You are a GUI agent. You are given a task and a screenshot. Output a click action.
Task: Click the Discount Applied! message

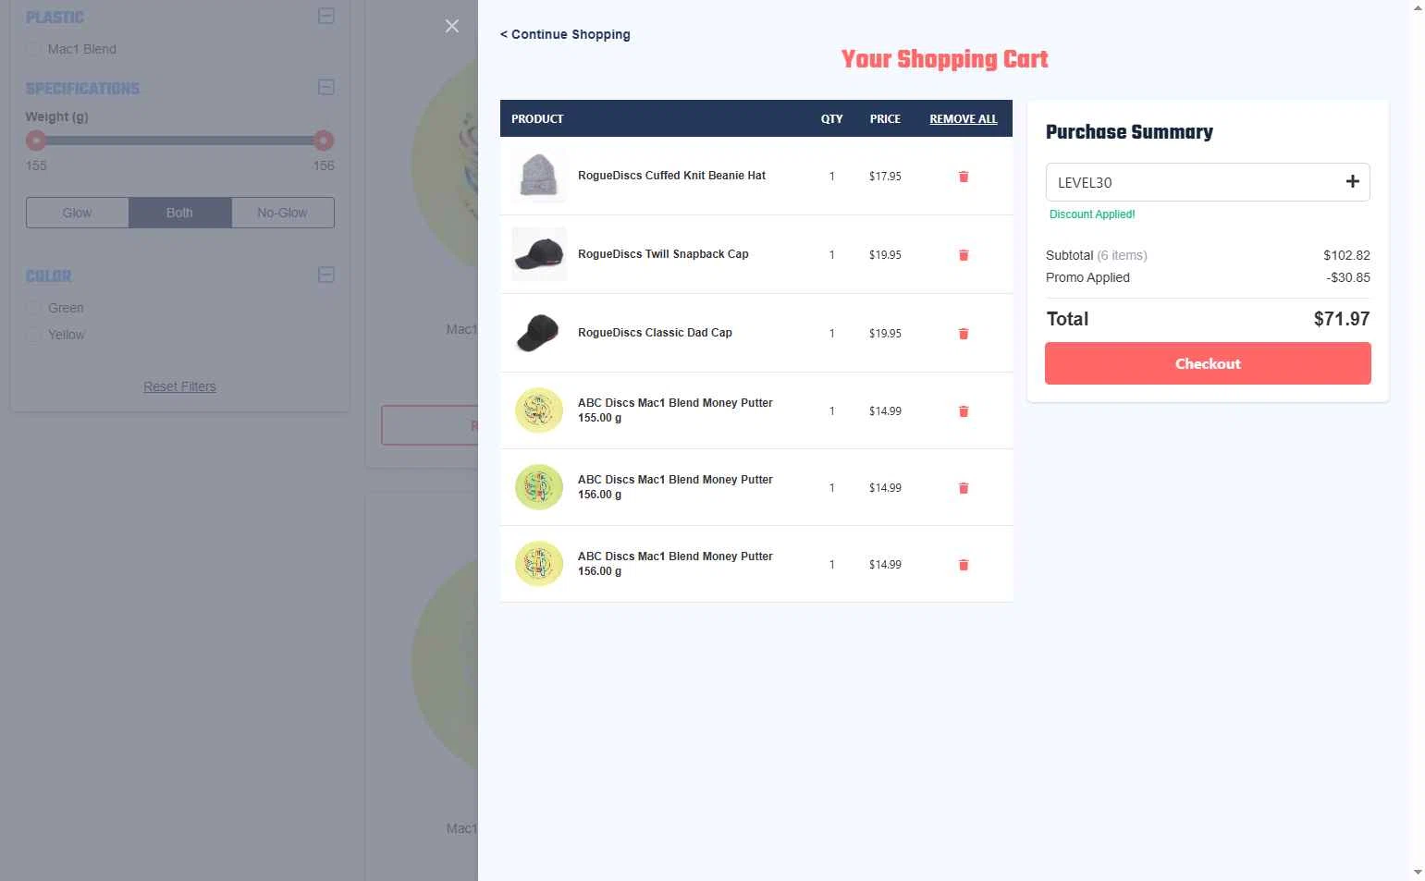(1092, 214)
